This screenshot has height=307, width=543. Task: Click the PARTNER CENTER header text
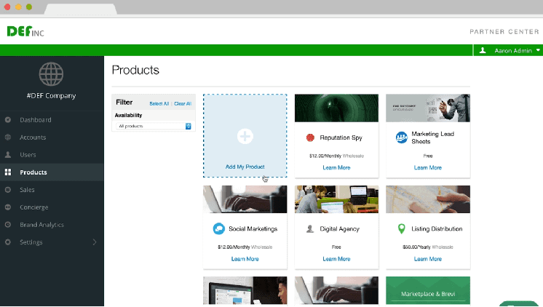point(504,31)
